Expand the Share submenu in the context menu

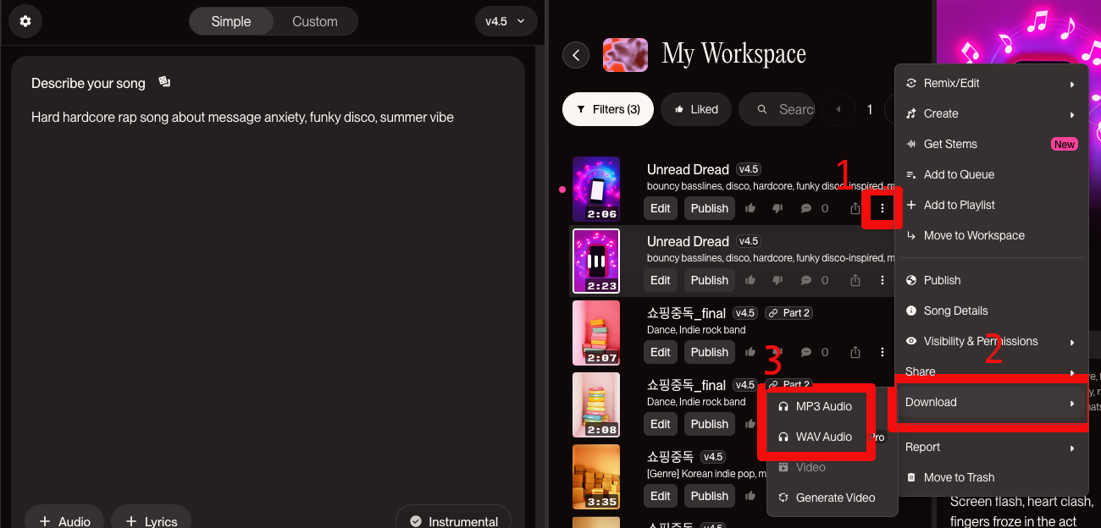point(991,371)
